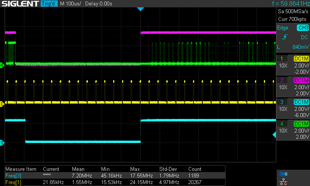Click the Count column header

point(195,169)
